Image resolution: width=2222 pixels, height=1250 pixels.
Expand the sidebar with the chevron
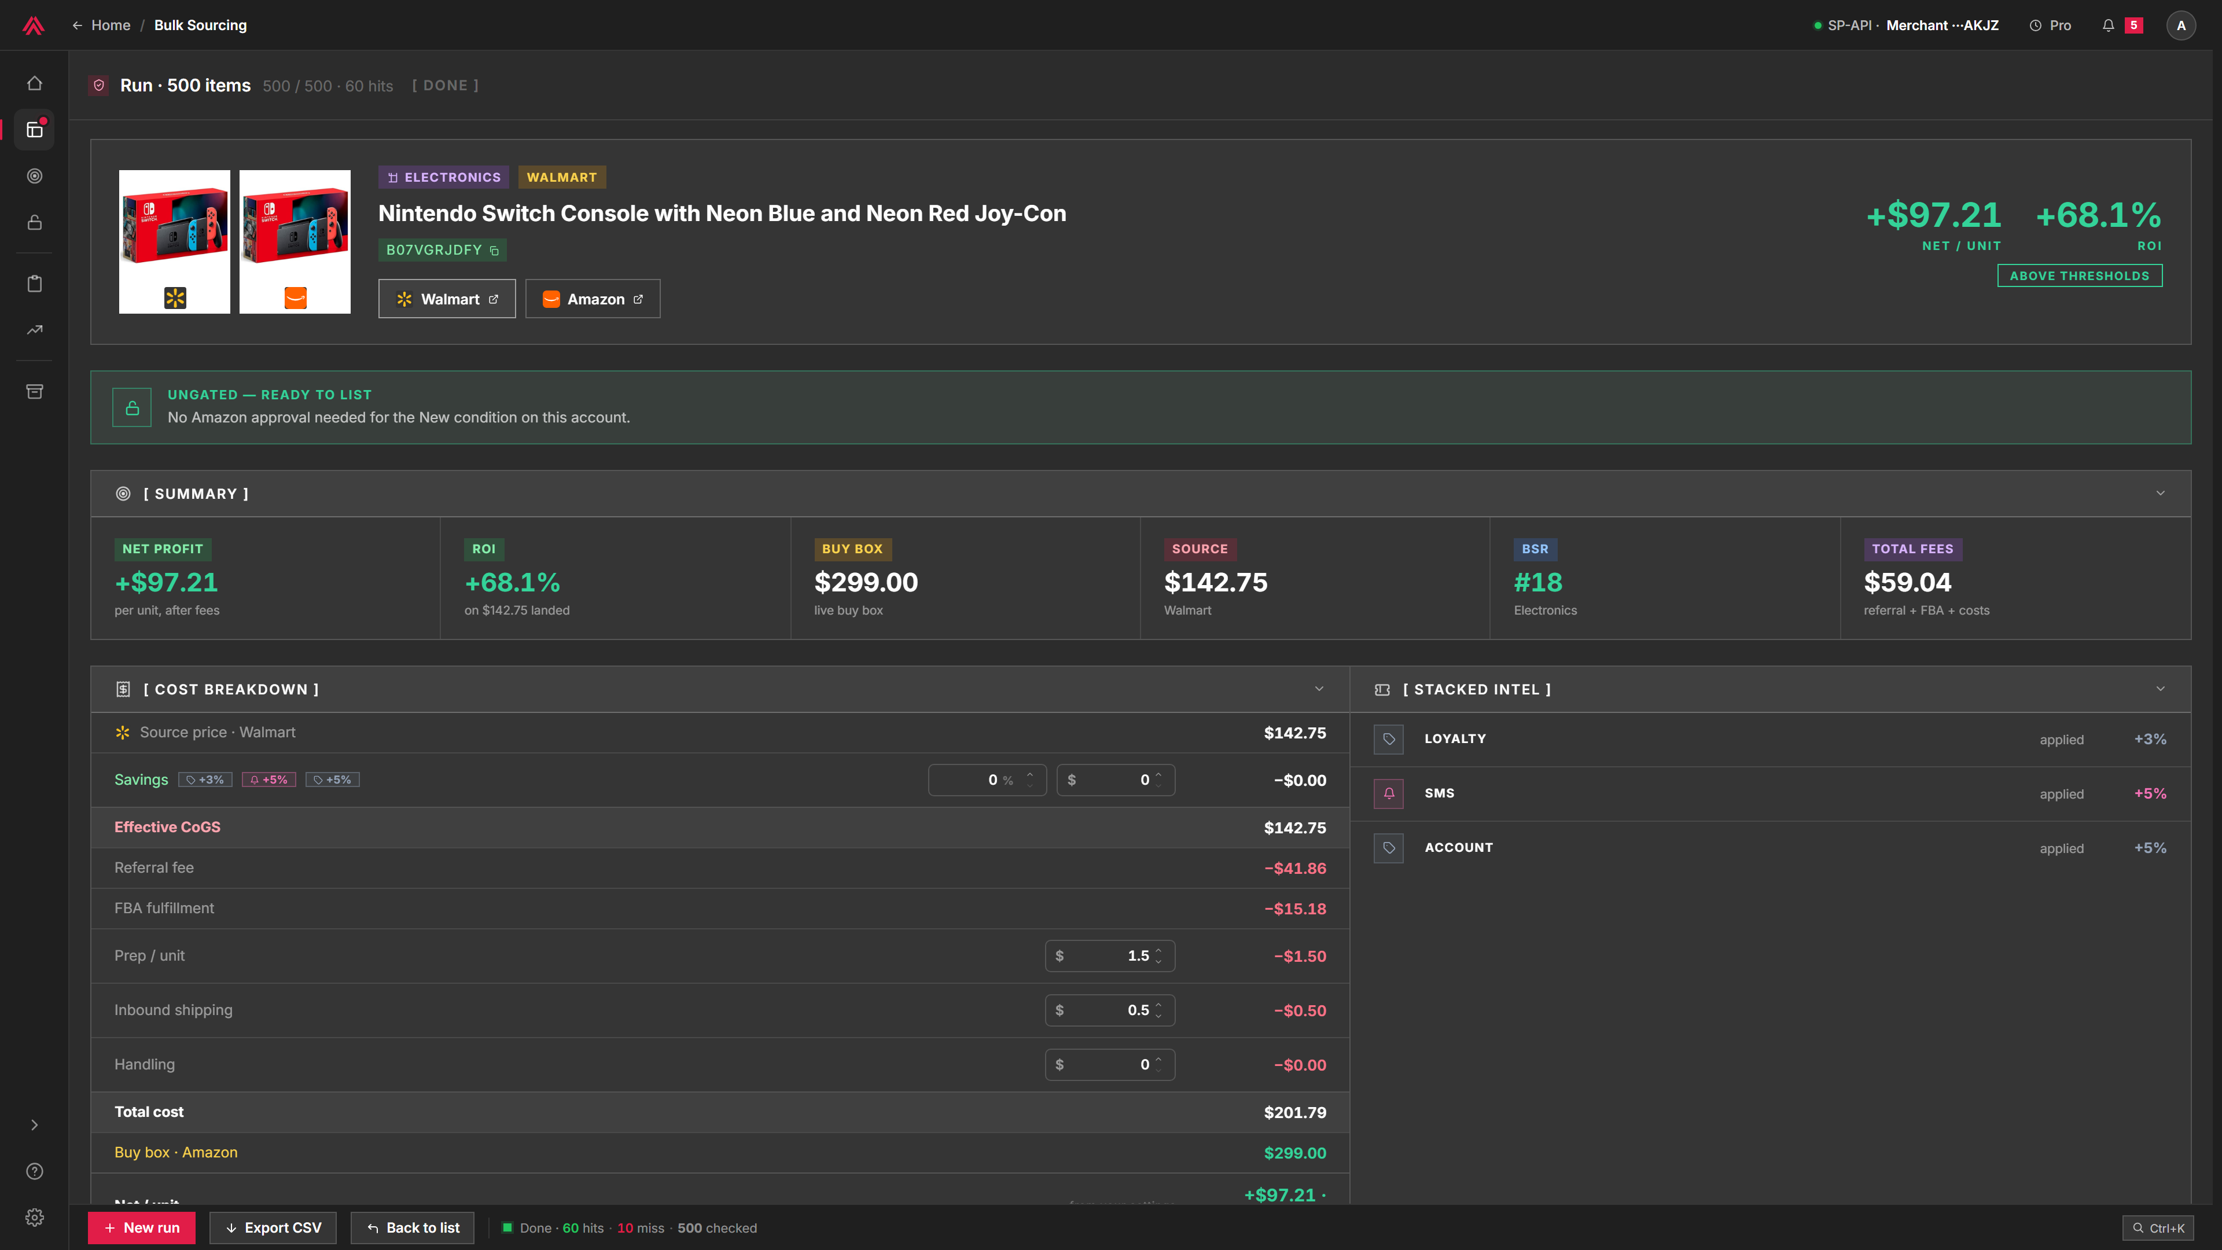tap(35, 1125)
